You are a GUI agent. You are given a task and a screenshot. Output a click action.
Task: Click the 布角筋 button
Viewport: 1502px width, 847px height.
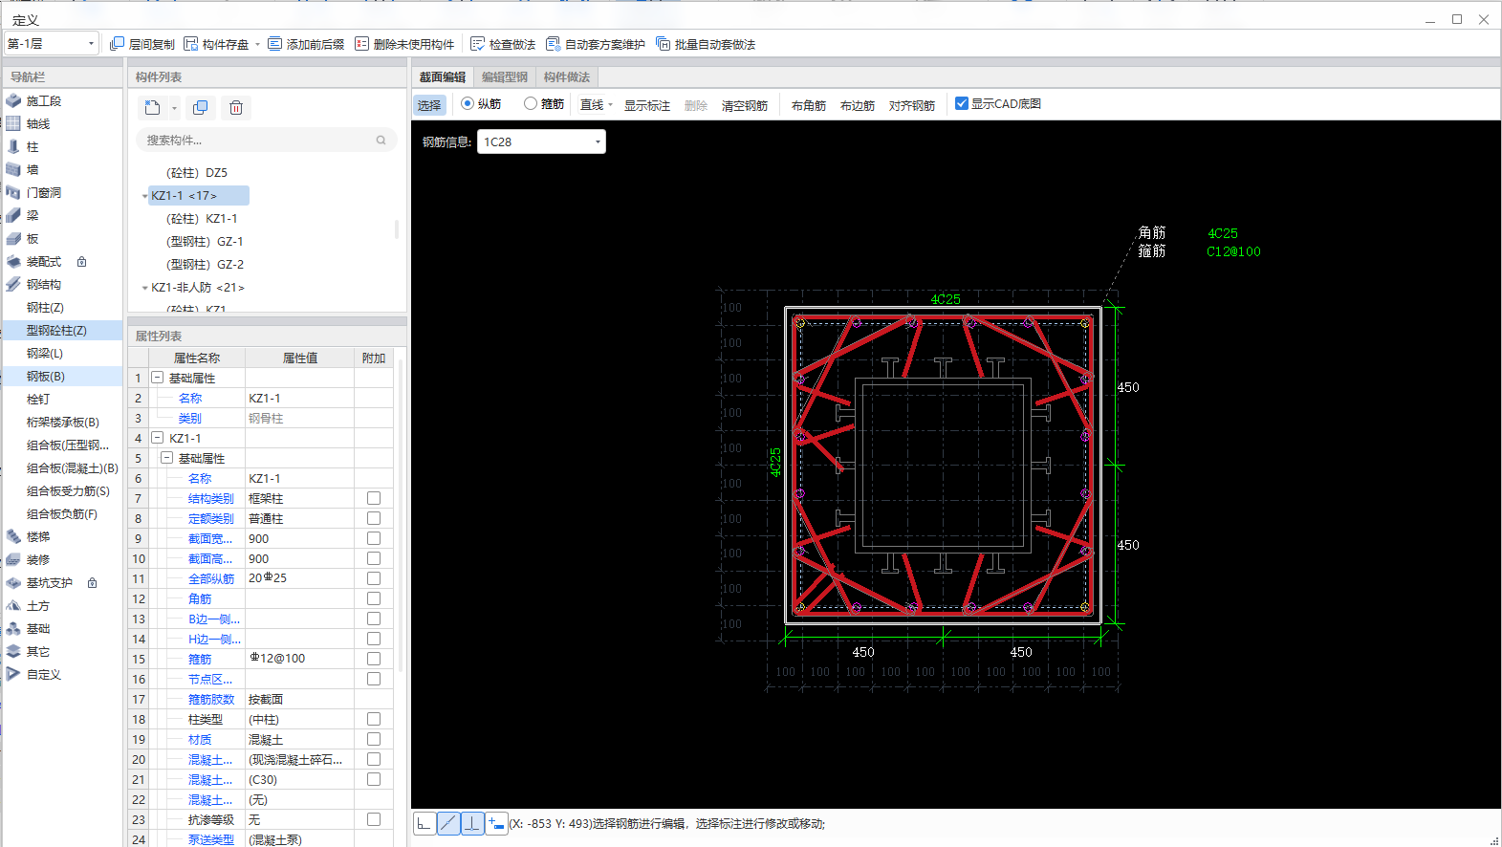(x=809, y=104)
